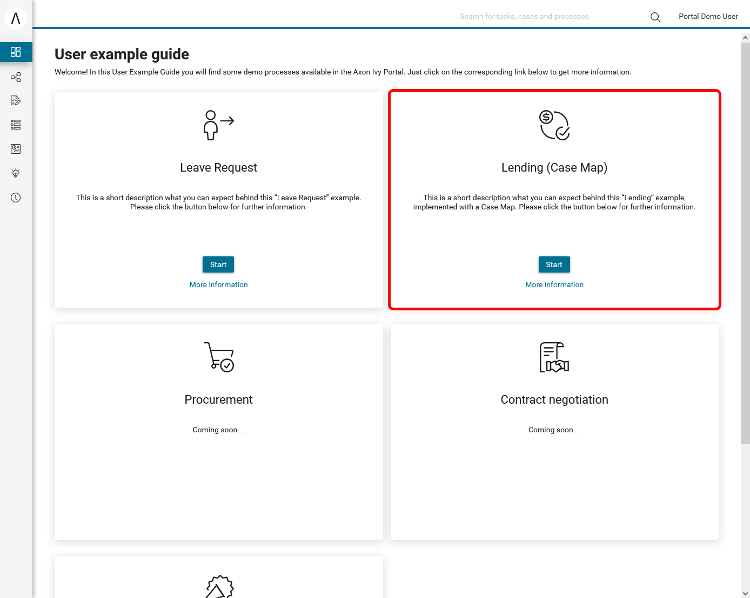Click the Procurement shopping cart icon
The height and width of the screenshot is (598, 750).
[218, 357]
